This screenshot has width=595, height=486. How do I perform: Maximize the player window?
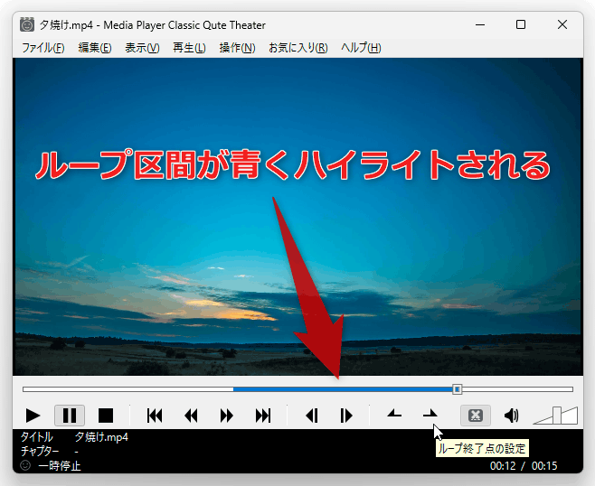pyautogui.click(x=521, y=24)
